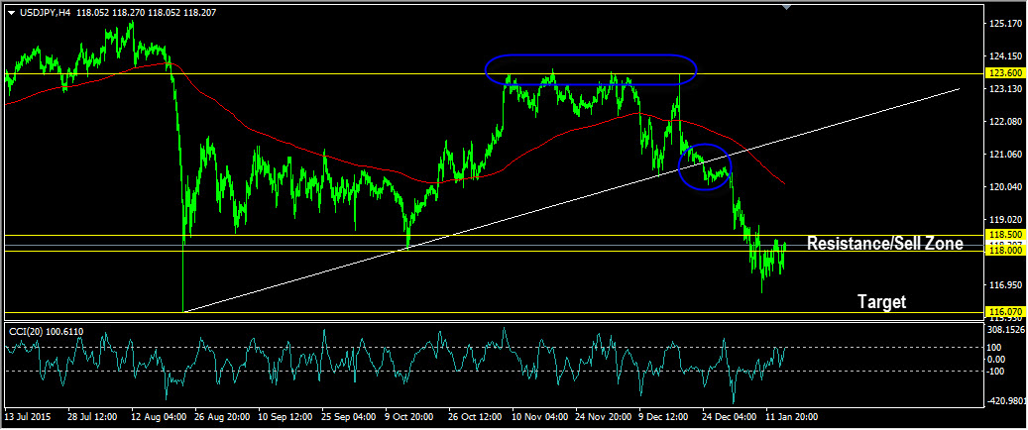The image size is (1028, 430).
Task: Click the CCI scale value 308.1526
Action: (1006, 330)
